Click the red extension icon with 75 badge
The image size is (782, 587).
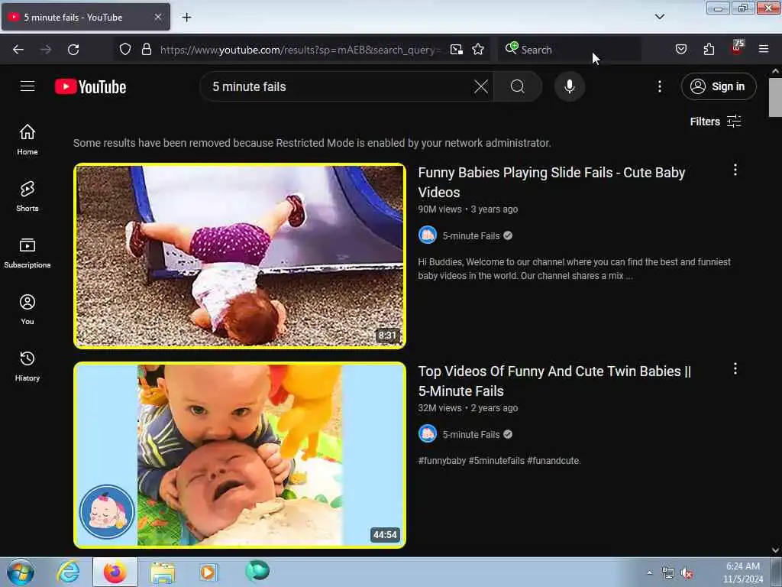736,48
